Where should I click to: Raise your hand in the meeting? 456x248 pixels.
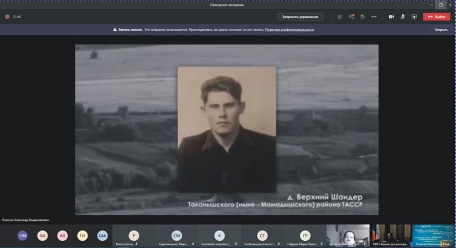(363, 17)
